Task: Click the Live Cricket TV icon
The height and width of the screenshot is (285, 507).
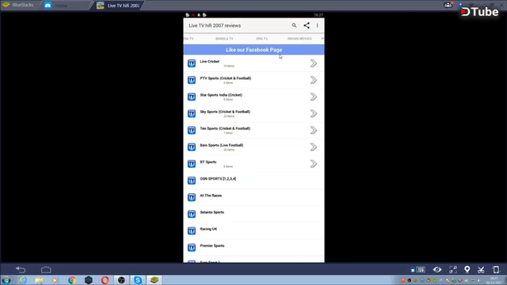Action: (x=192, y=63)
